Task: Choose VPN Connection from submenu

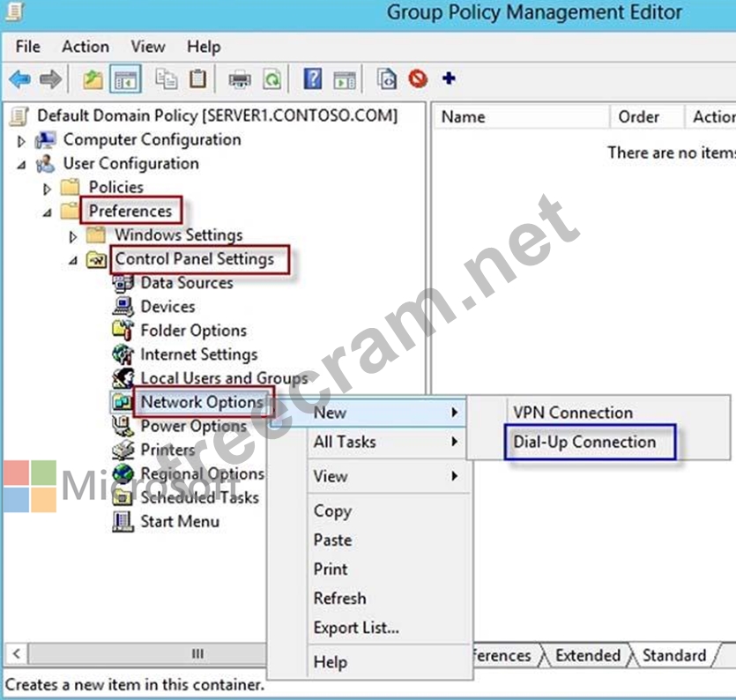Action: [573, 413]
